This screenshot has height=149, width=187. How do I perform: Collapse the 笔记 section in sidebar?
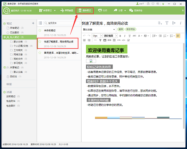click(x=4, y=23)
